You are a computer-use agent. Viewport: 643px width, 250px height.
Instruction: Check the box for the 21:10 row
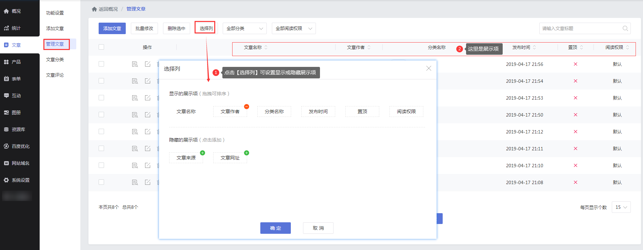(x=101, y=165)
